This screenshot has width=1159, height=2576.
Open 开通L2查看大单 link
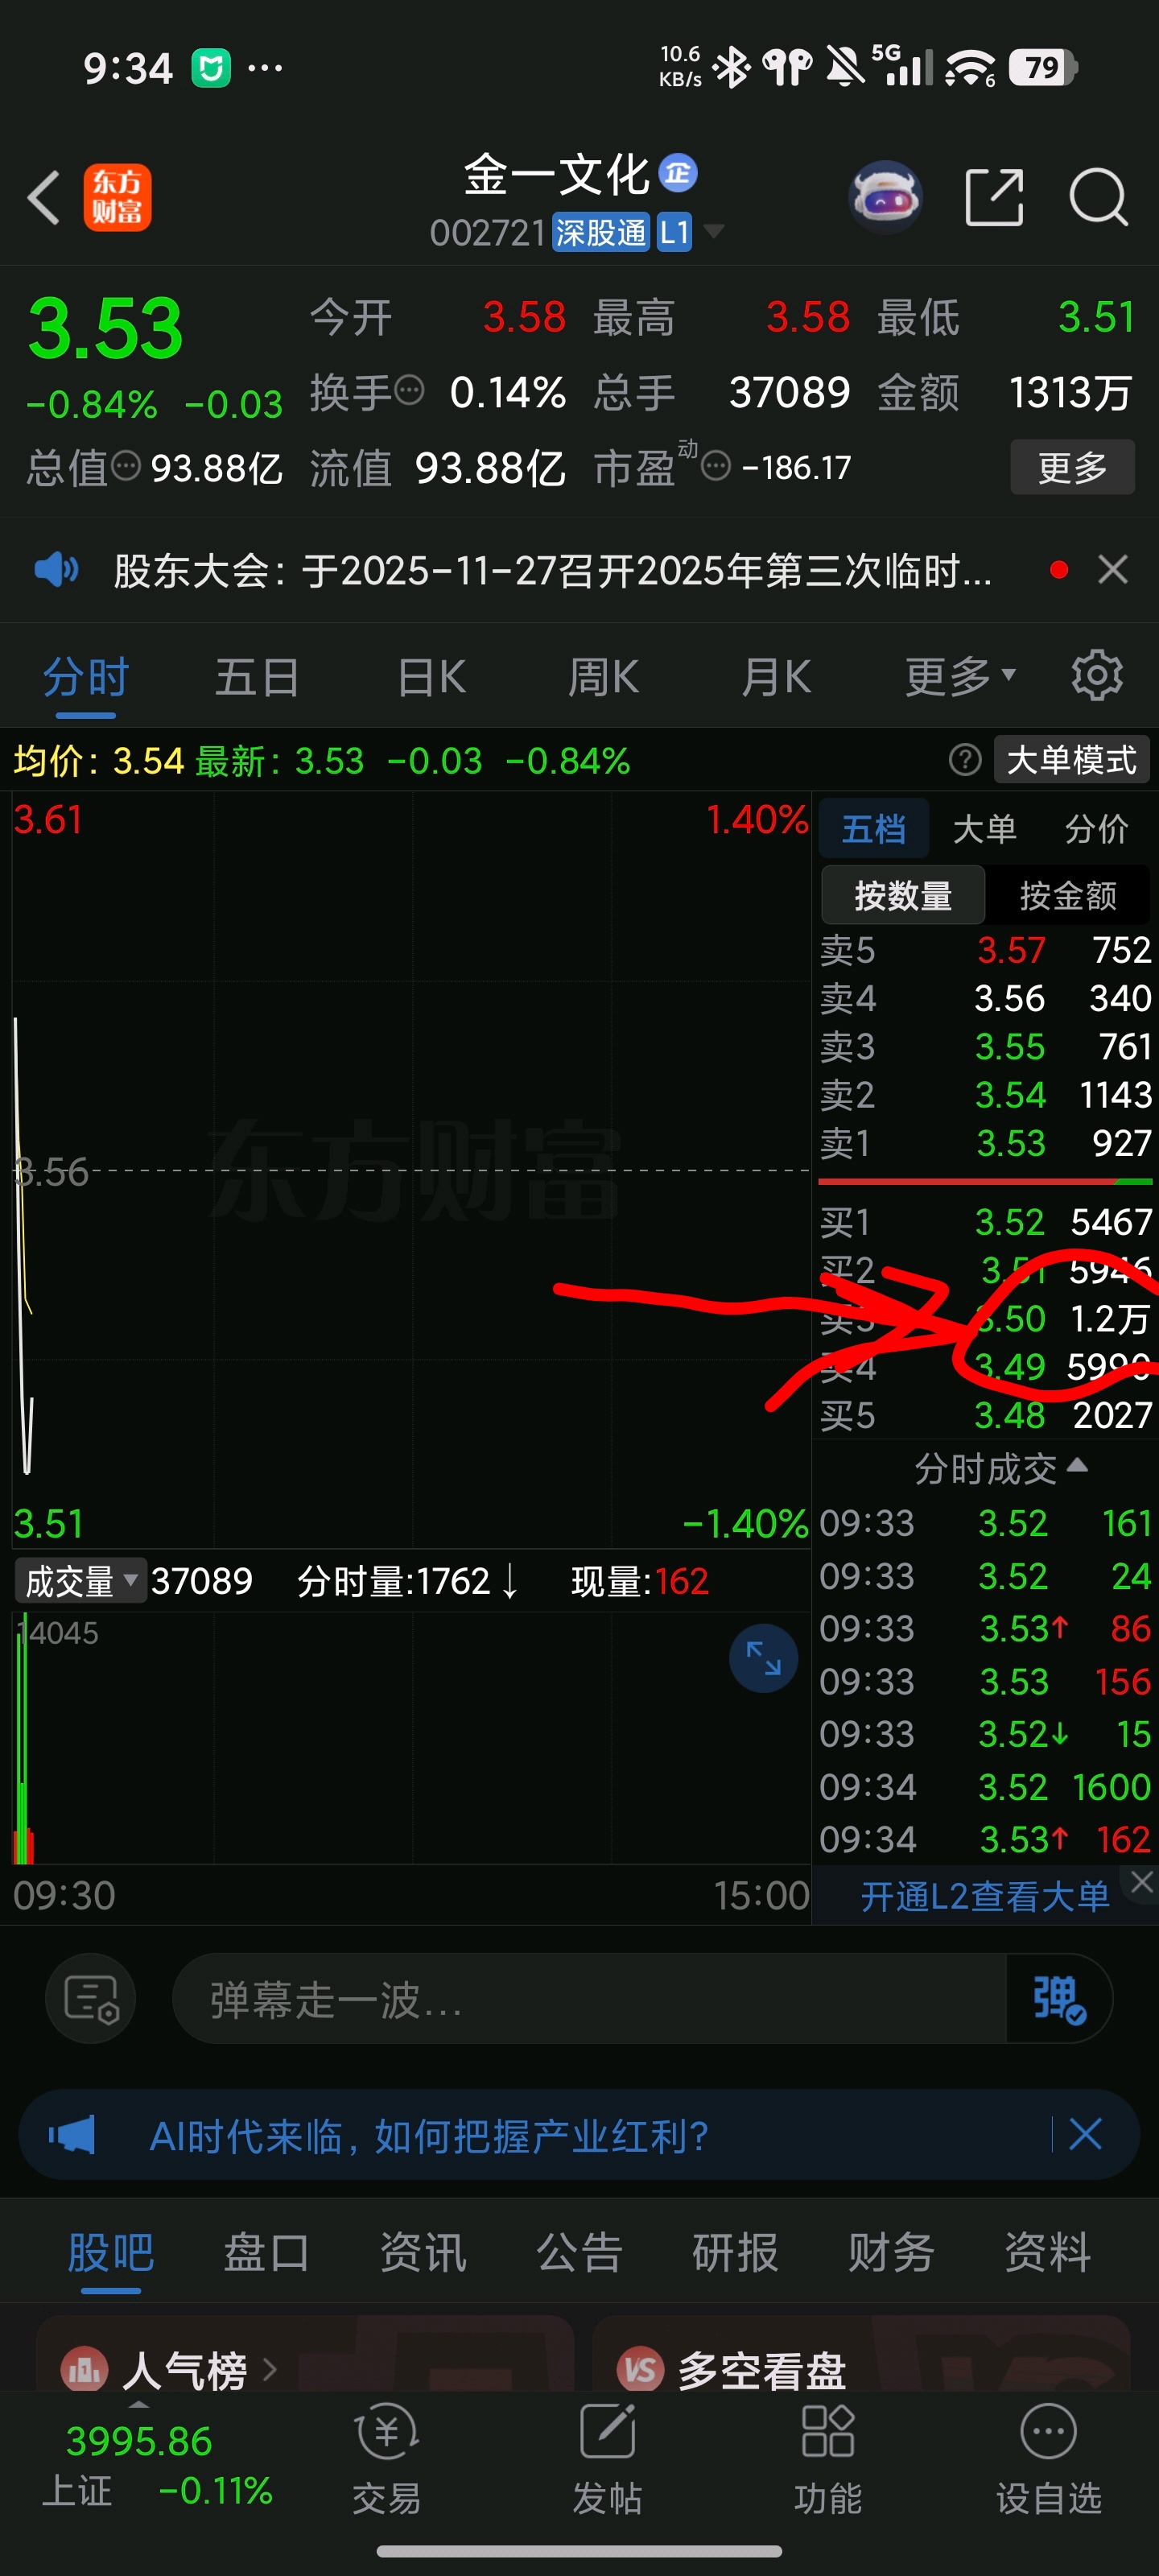pyautogui.click(x=984, y=1895)
